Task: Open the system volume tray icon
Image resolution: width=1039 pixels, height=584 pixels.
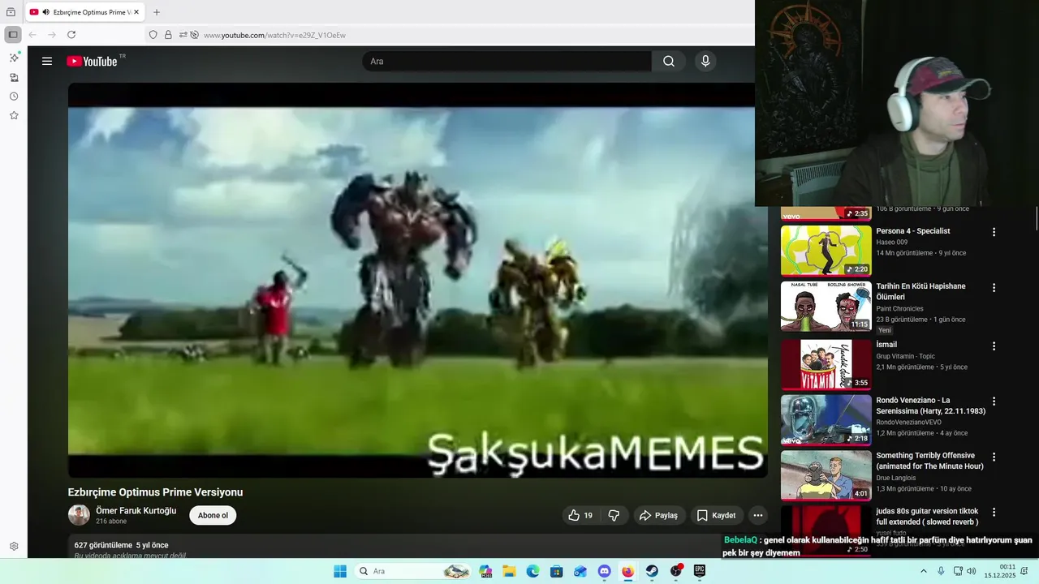Action: point(972,571)
